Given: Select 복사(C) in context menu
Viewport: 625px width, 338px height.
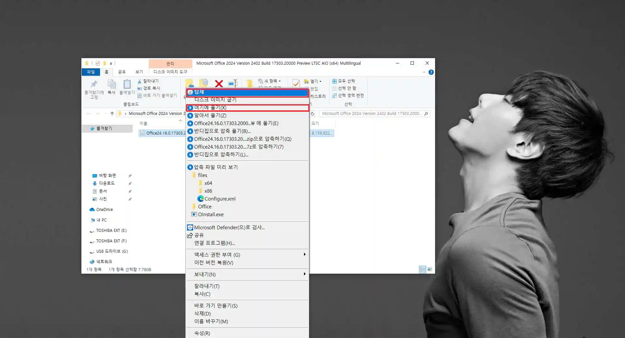Looking at the screenshot, I should click(247, 294).
